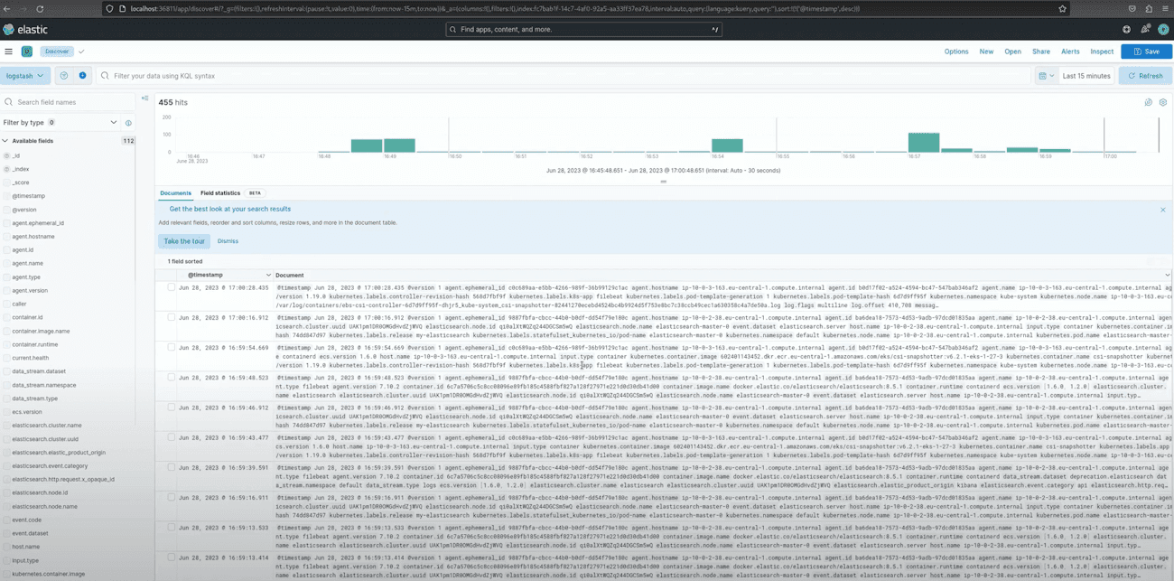This screenshot has height=581, width=1174.
Task: Click Options in the Discover toolbar
Action: pyautogui.click(x=957, y=52)
